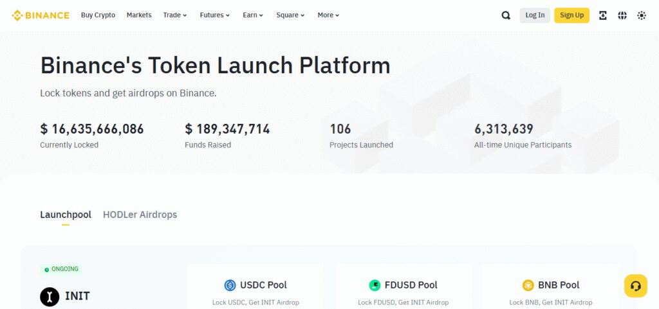This screenshot has width=659, height=309.
Task: Click the BNB Pool coin icon
Action: click(528, 285)
